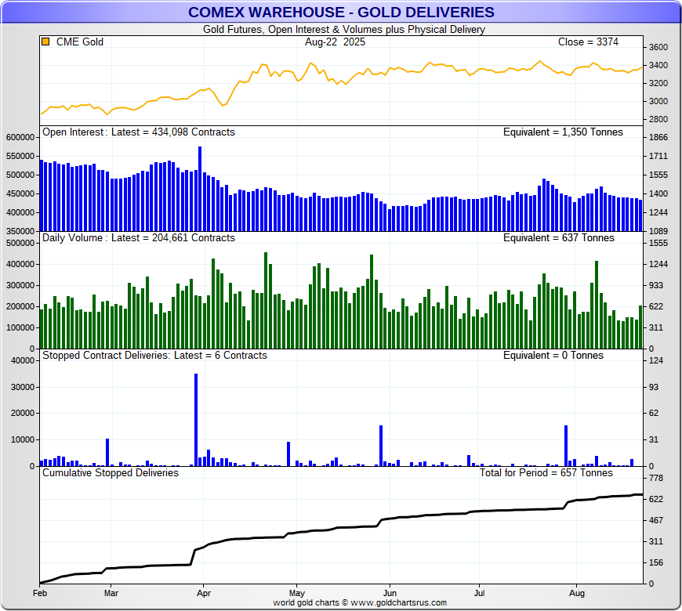Click the Aug marker on the time axis

[x=576, y=594]
